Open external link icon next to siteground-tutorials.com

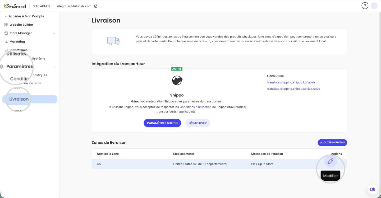96,6
